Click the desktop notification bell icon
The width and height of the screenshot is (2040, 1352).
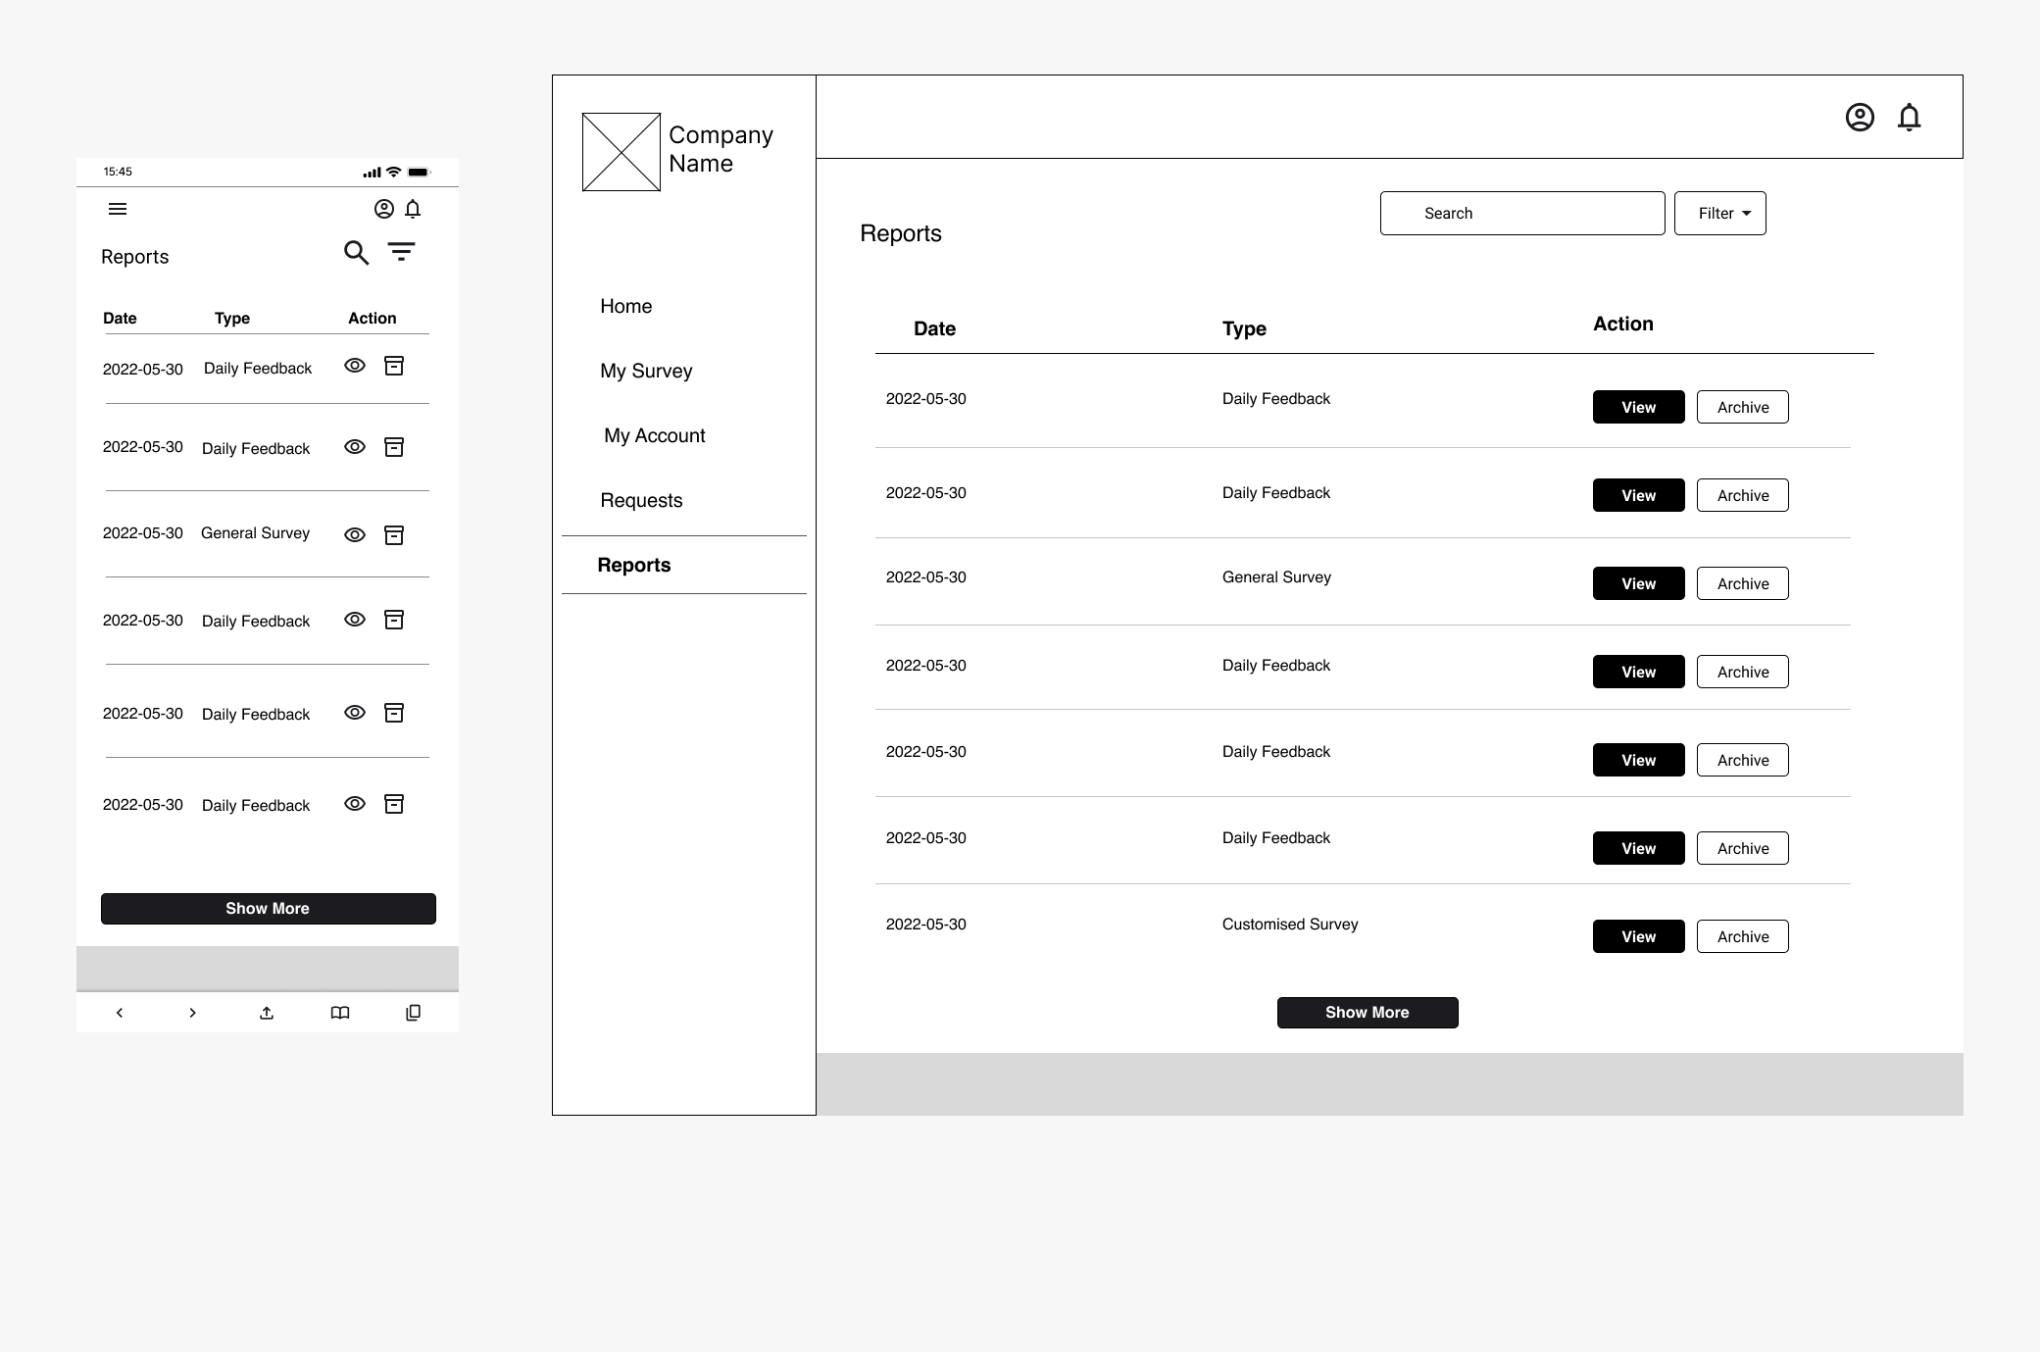(1909, 118)
